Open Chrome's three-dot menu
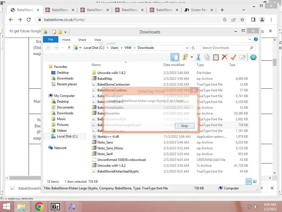 (271, 20)
